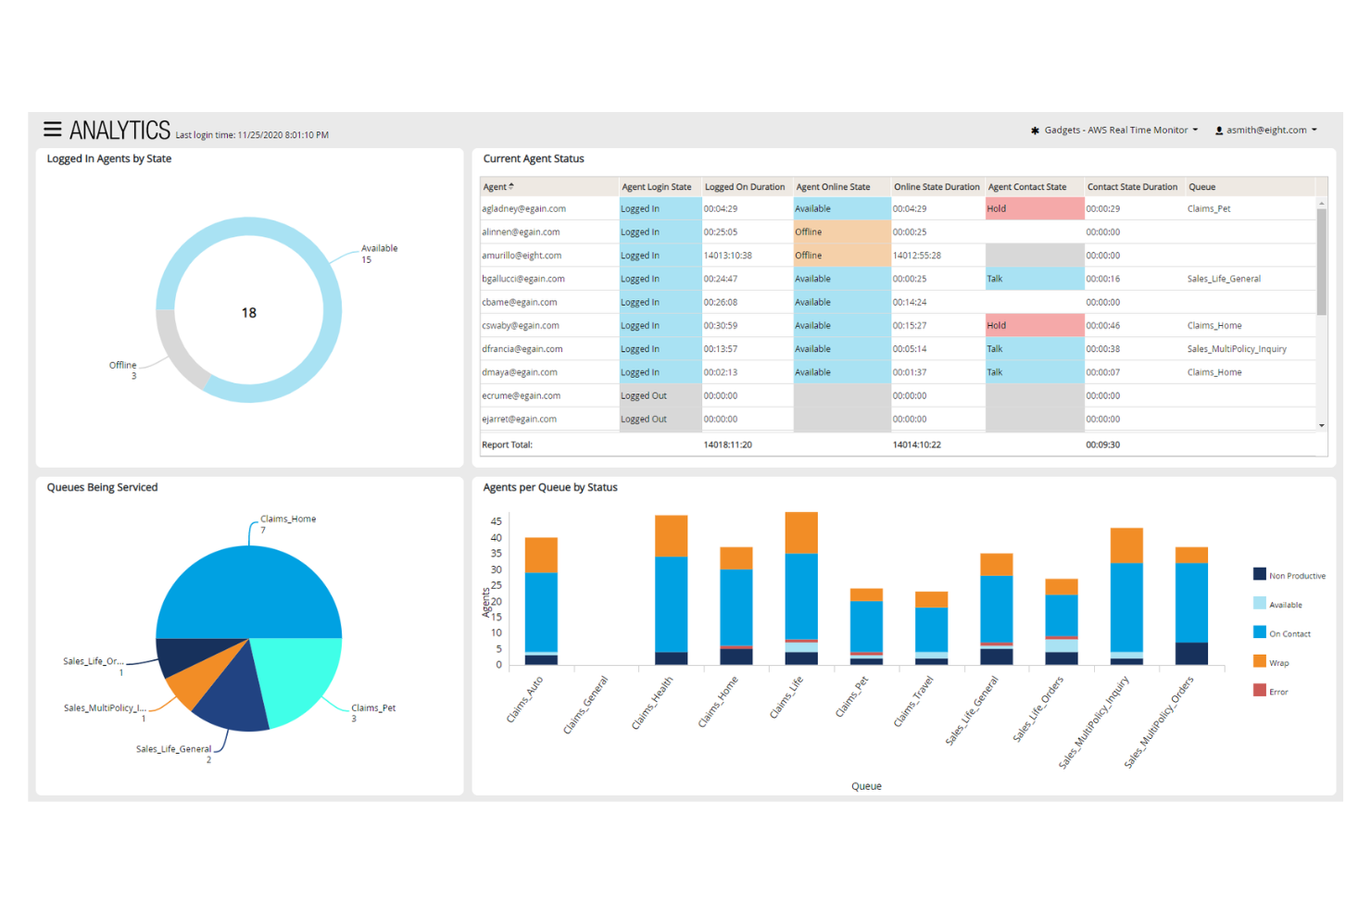The image size is (1371, 914).
Task: Click Hold state cell for agladney
Action: 1035,208
